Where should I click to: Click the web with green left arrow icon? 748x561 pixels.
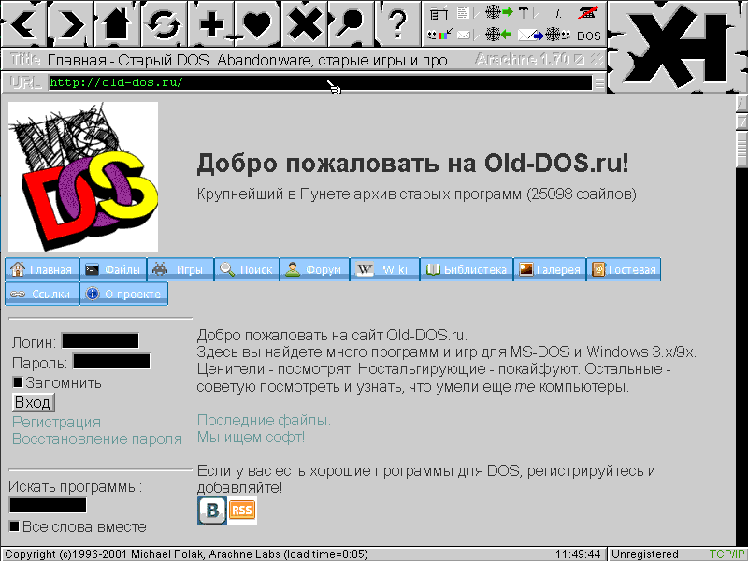(x=499, y=35)
